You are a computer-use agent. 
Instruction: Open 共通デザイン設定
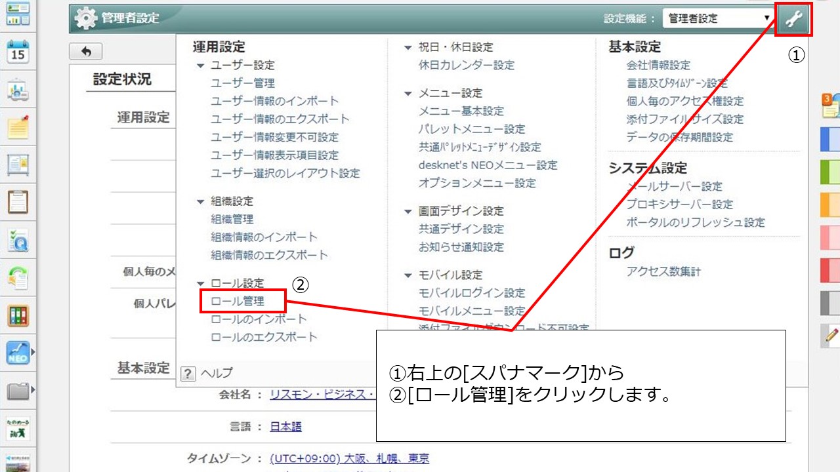point(461,229)
